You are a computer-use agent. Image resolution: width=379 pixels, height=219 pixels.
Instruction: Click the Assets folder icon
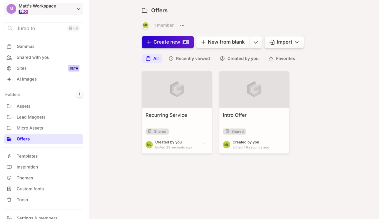(9, 106)
